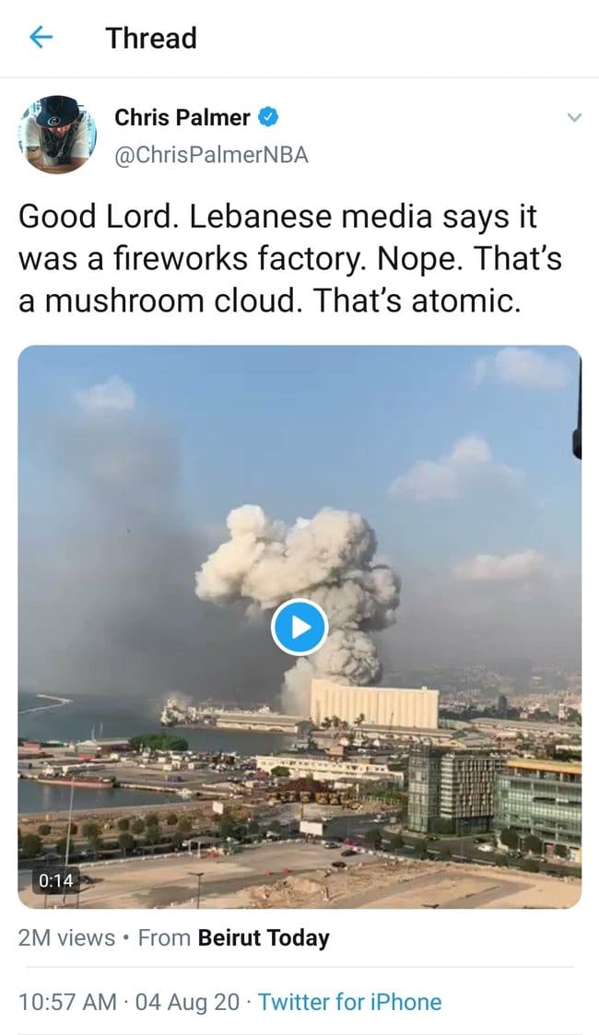Tap the Thread header title
Screen dimensions: 599x1035
[x=151, y=38]
